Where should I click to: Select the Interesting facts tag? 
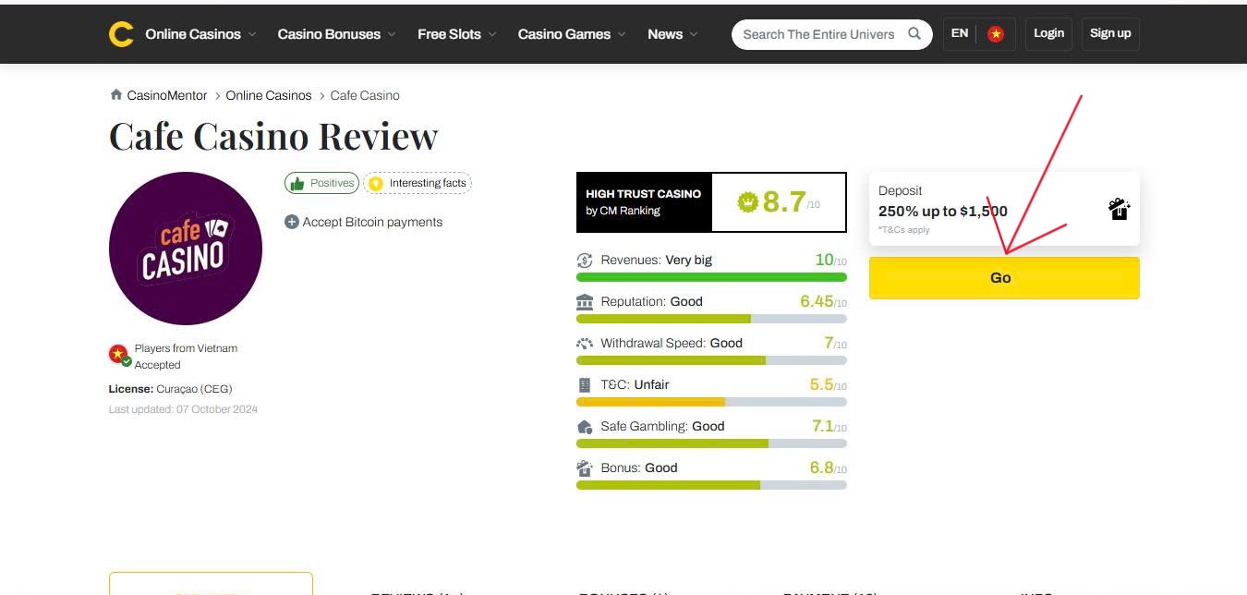tap(418, 183)
